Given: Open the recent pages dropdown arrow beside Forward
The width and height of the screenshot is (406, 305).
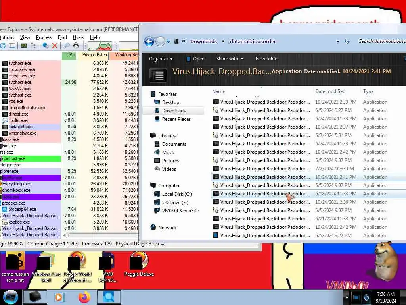Looking at the screenshot, I should [168, 41].
